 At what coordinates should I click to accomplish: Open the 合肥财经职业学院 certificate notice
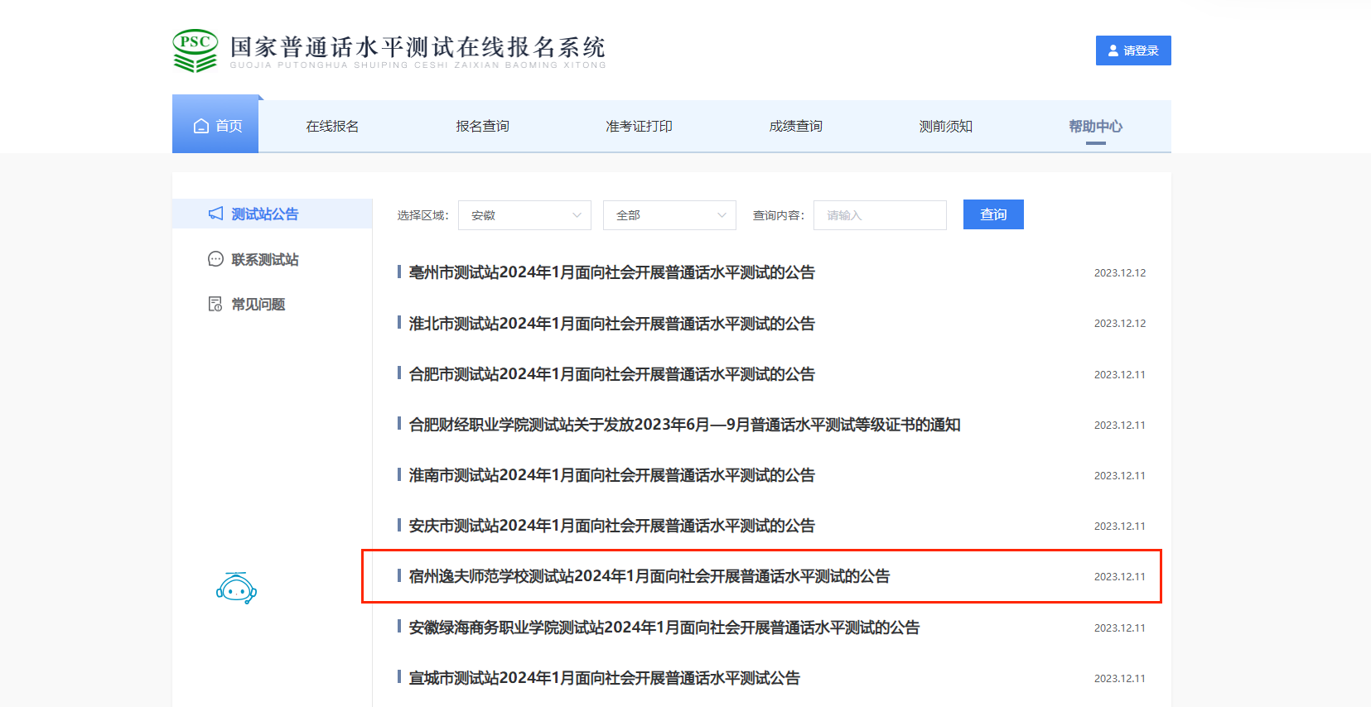pyautogui.click(x=684, y=425)
